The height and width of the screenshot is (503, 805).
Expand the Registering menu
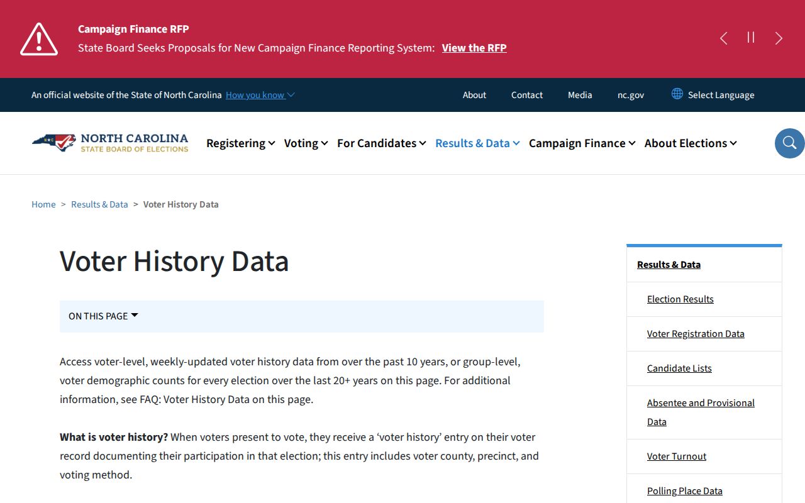tap(240, 143)
